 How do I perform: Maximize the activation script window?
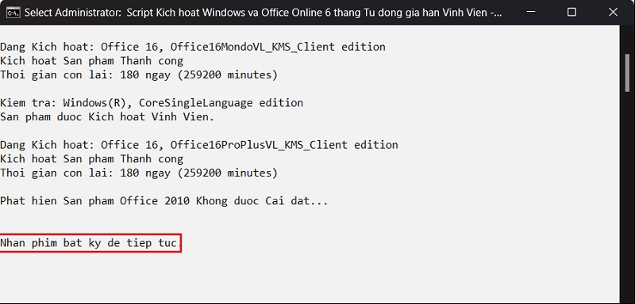point(571,12)
